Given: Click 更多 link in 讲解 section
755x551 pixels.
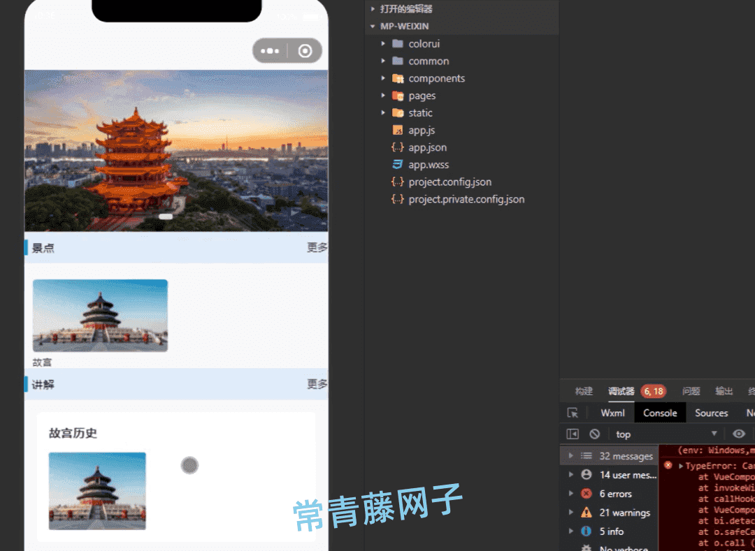Looking at the screenshot, I should (317, 384).
